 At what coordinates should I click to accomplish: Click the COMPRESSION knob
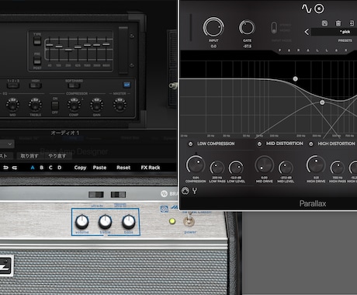tap(196, 165)
